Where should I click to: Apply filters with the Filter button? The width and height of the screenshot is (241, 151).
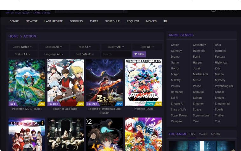[139, 54]
